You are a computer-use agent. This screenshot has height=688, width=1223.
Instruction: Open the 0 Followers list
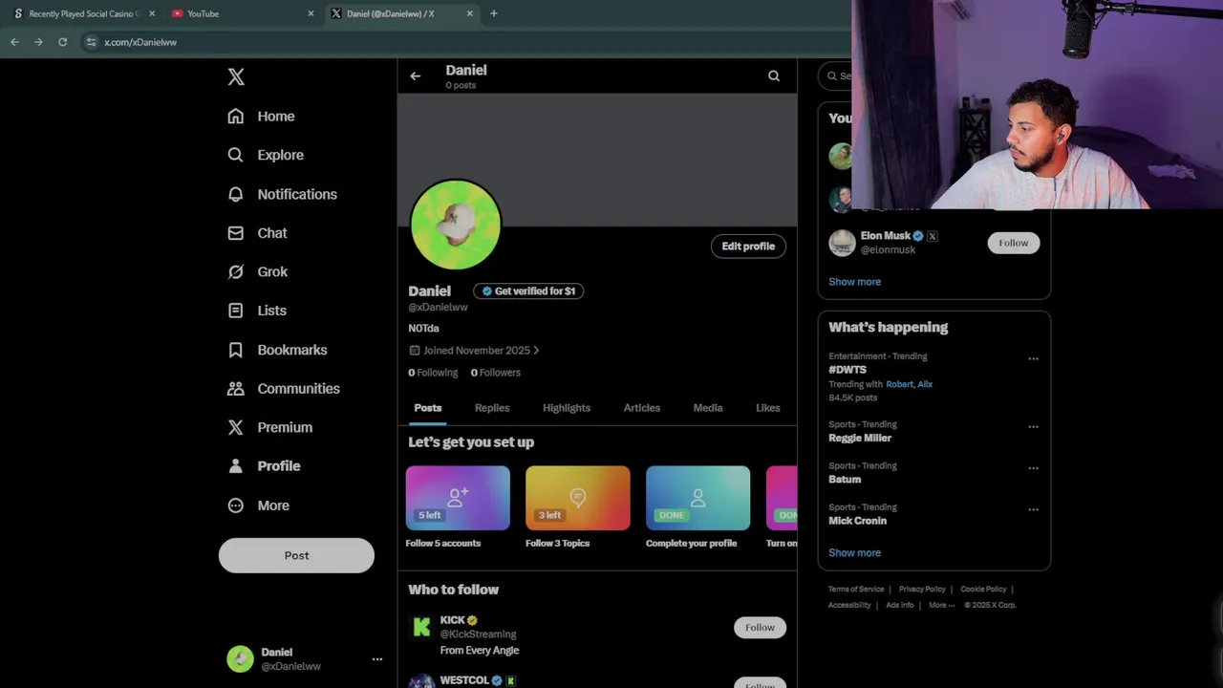pyautogui.click(x=496, y=373)
